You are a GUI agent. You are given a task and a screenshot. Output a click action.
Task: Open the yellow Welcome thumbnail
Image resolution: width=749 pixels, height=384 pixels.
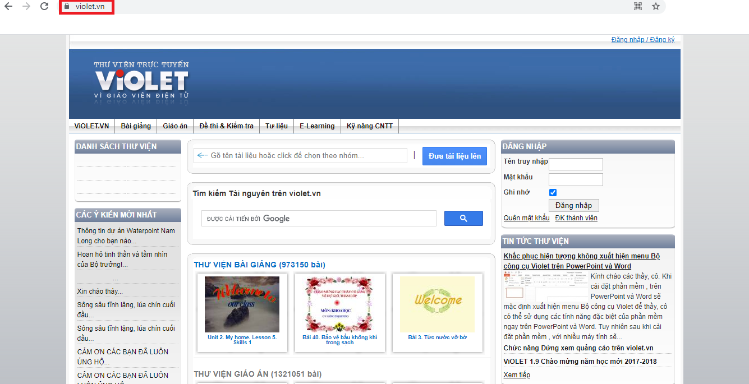(438, 304)
